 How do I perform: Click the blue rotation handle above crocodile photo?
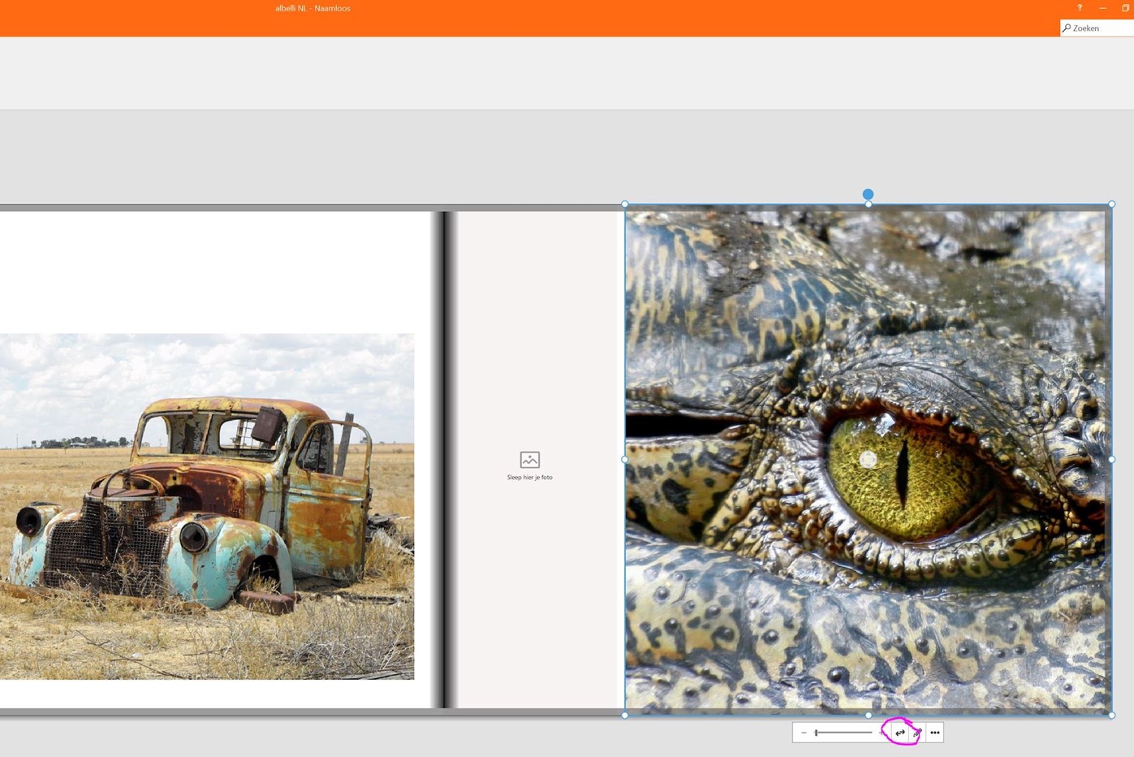click(x=868, y=194)
